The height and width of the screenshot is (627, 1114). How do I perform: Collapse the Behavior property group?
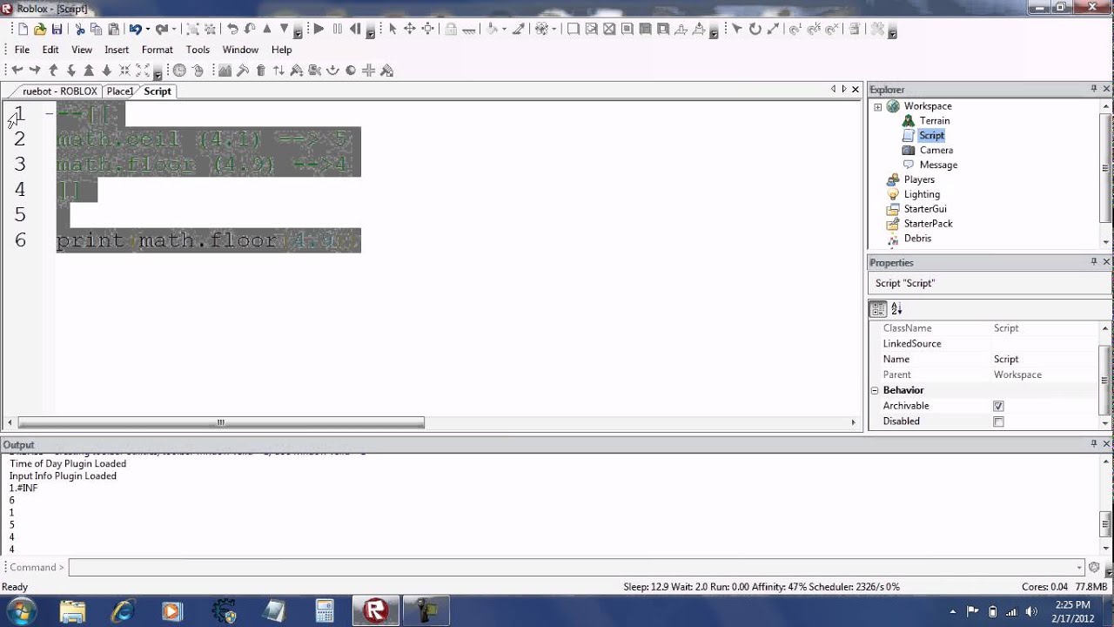point(875,390)
